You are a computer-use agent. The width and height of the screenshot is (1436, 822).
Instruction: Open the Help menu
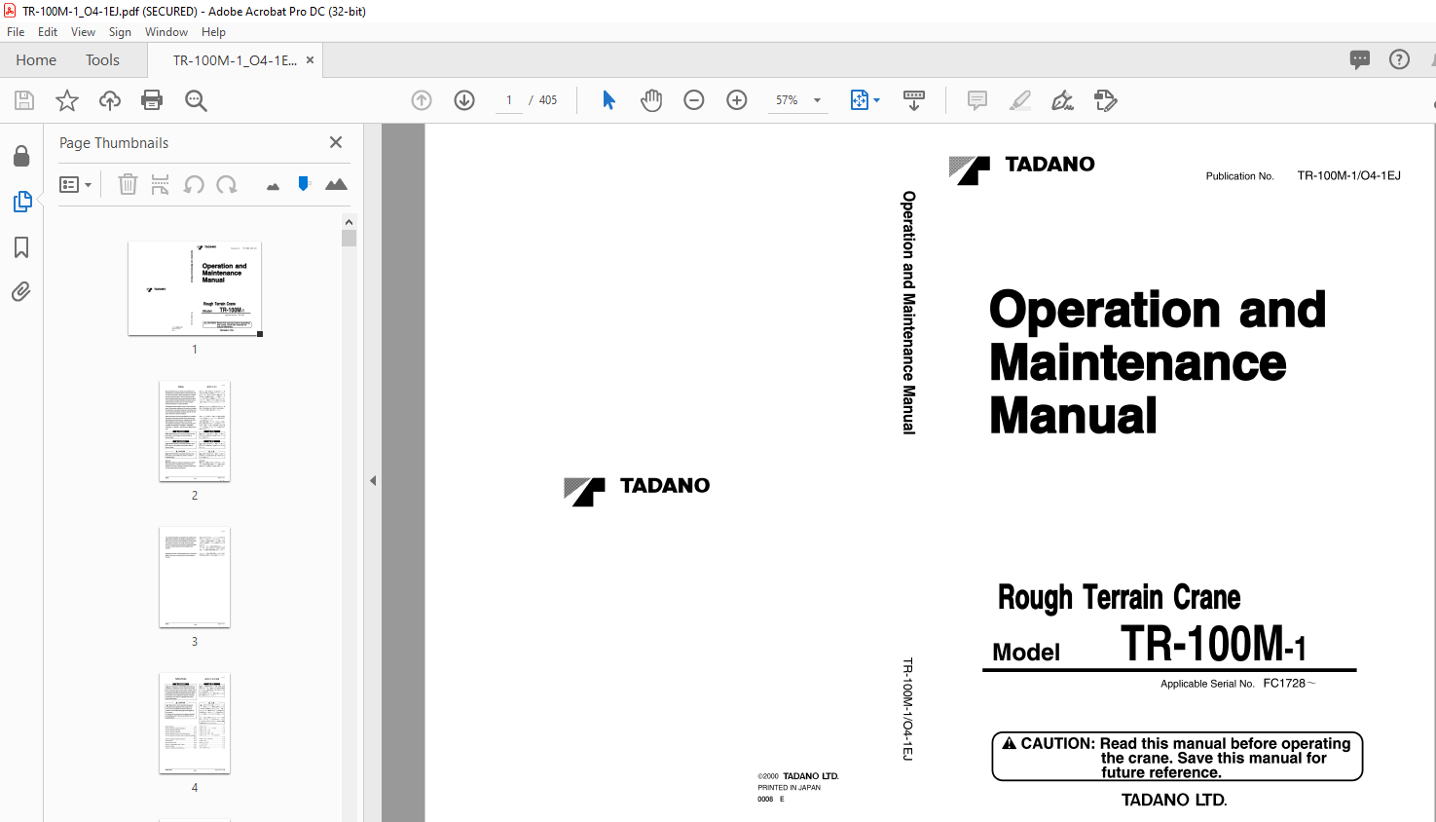pyautogui.click(x=213, y=32)
